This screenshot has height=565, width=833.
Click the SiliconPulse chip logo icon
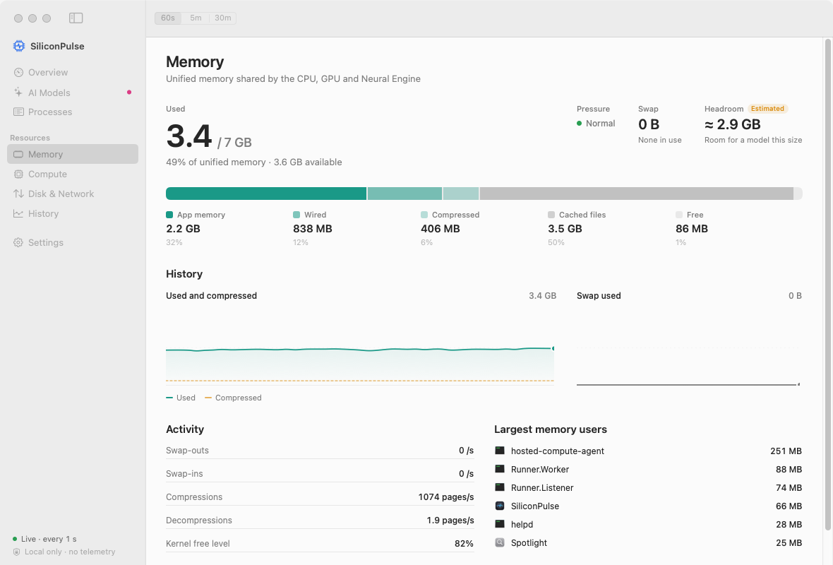19,46
